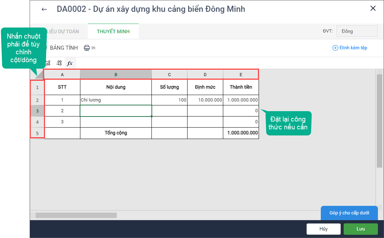Image resolution: width=384 pixels, height=238 pixels.
Task: Click the Hủy cancel button
Action: point(323,229)
